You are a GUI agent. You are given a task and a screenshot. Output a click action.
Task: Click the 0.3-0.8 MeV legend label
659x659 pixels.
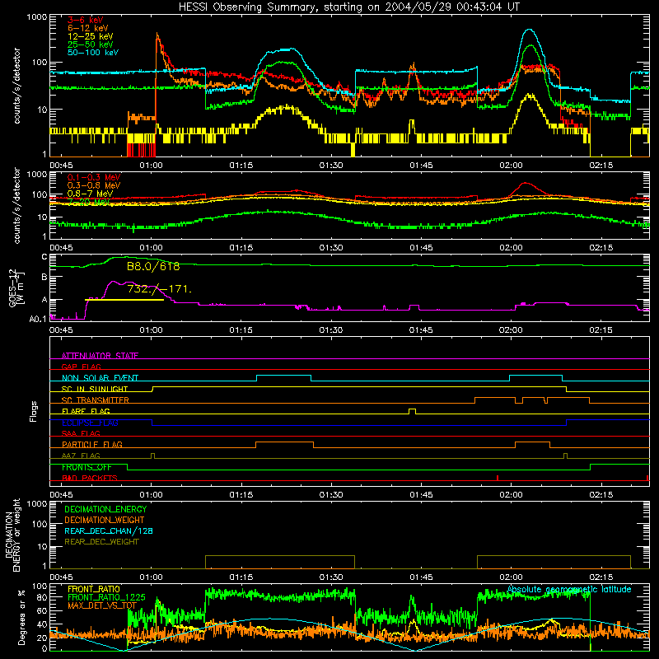coord(94,185)
